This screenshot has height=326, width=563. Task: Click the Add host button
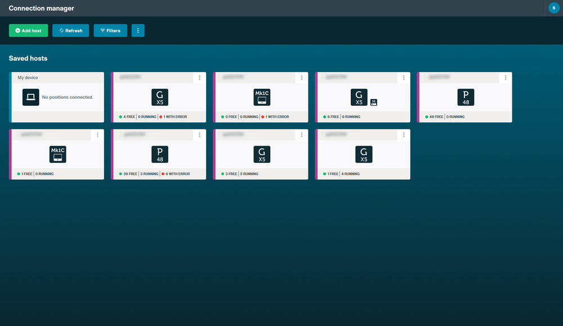[x=28, y=30]
